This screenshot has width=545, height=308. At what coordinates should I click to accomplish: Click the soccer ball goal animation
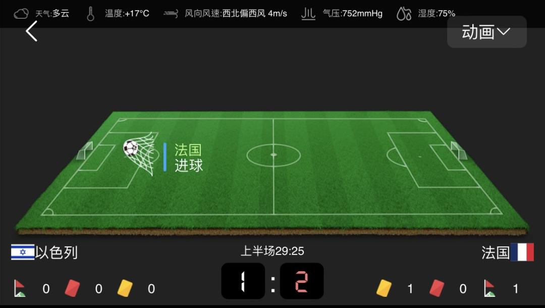(x=139, y=153)
